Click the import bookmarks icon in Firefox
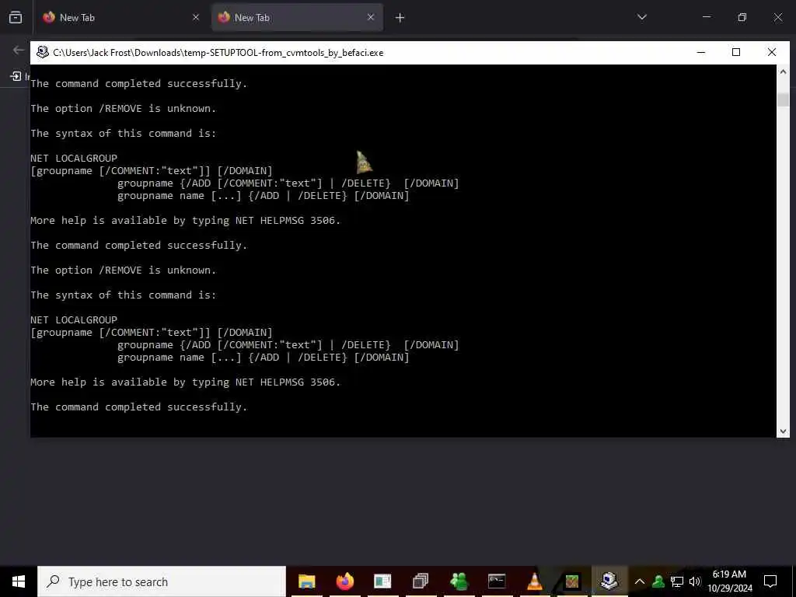The width and height of the screenshot is (796, 597). pos(16,76)
